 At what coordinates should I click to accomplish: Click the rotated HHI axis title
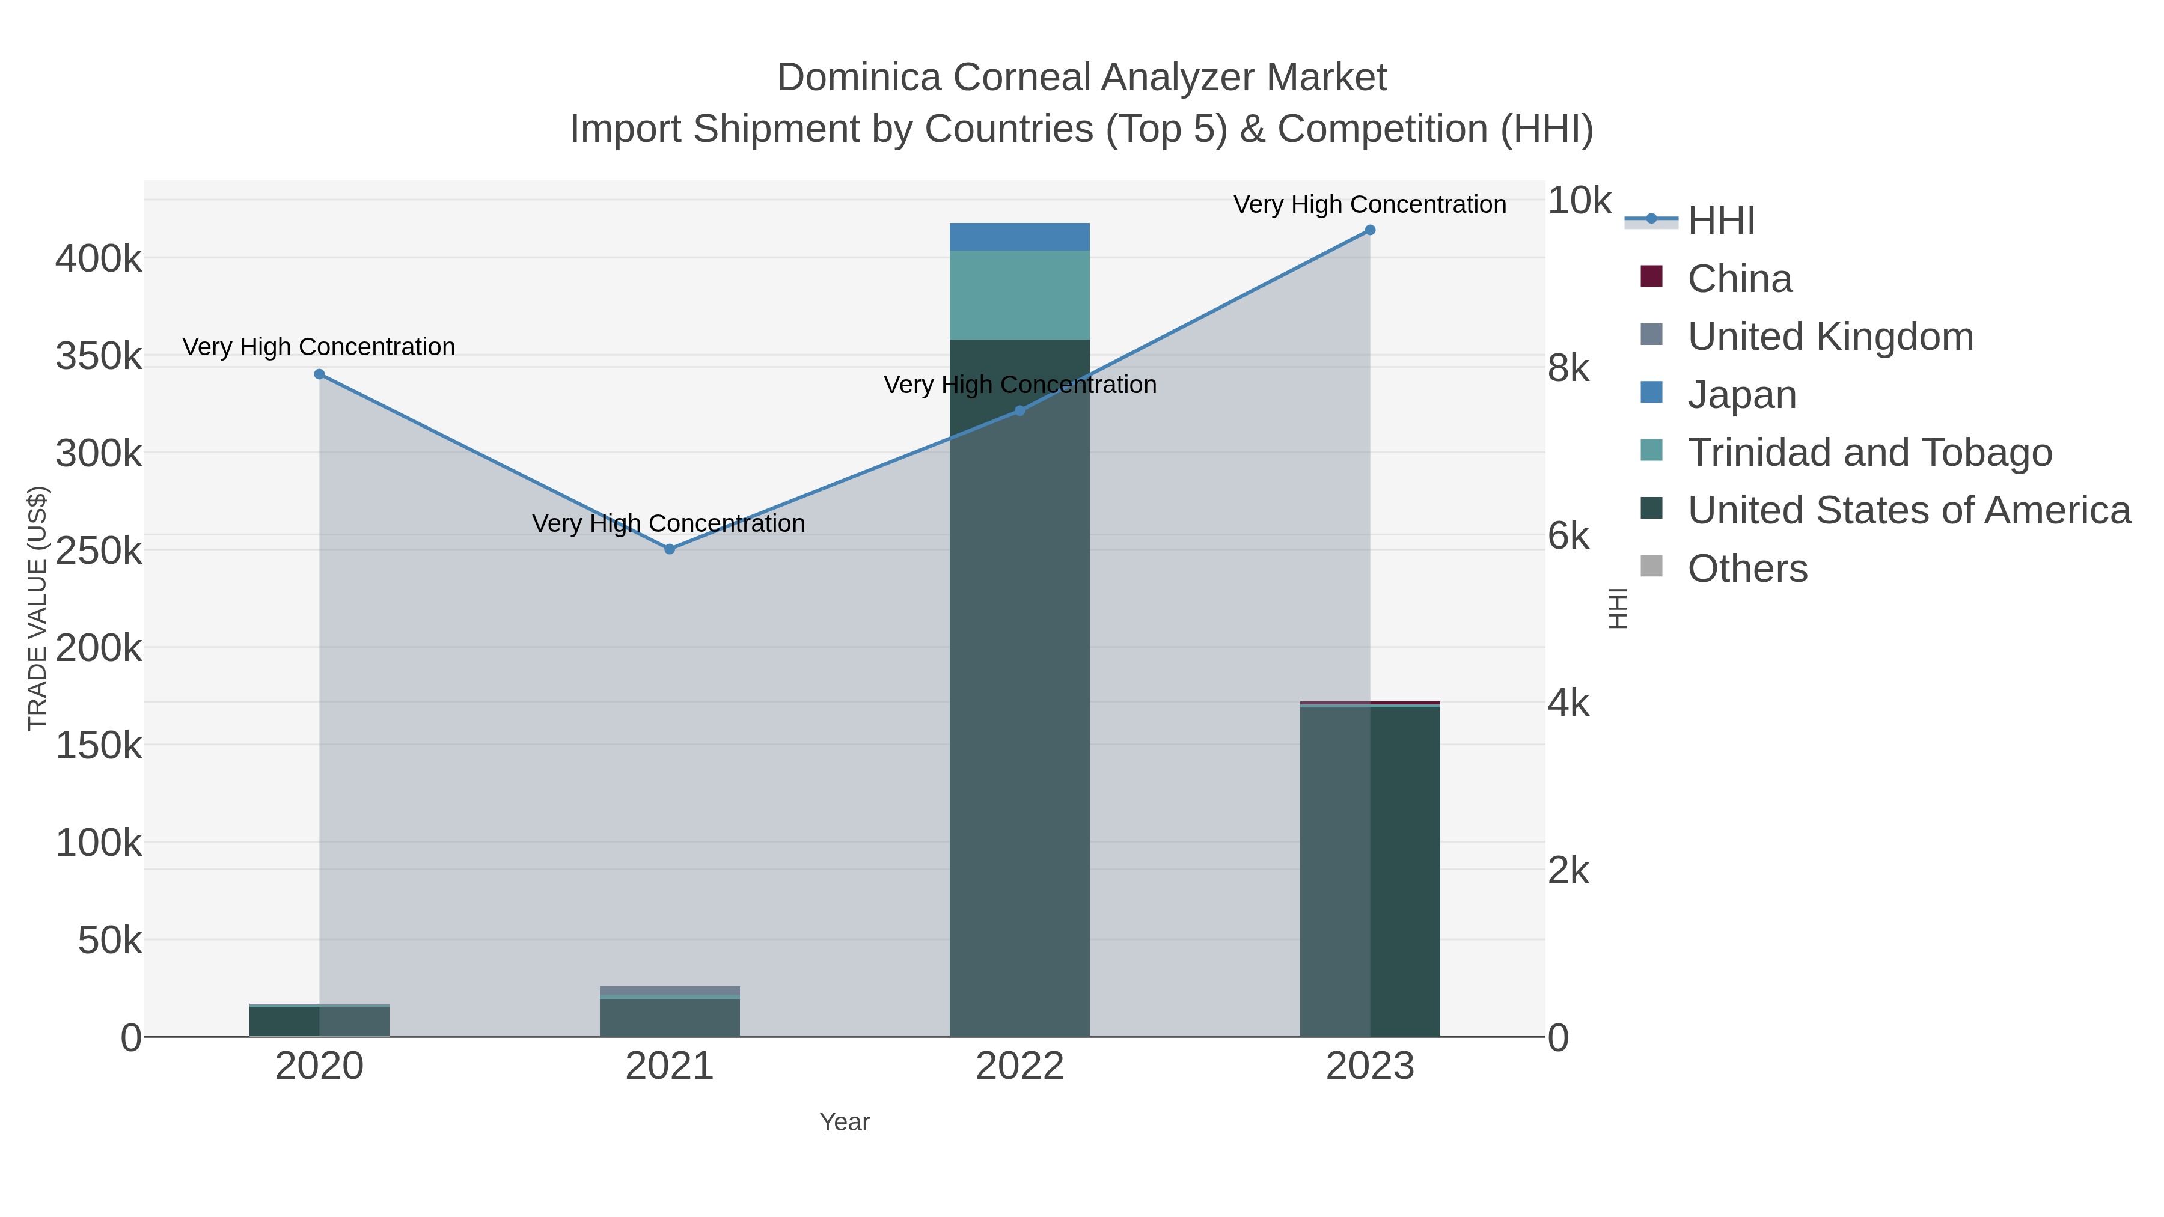coord(1617,608)
